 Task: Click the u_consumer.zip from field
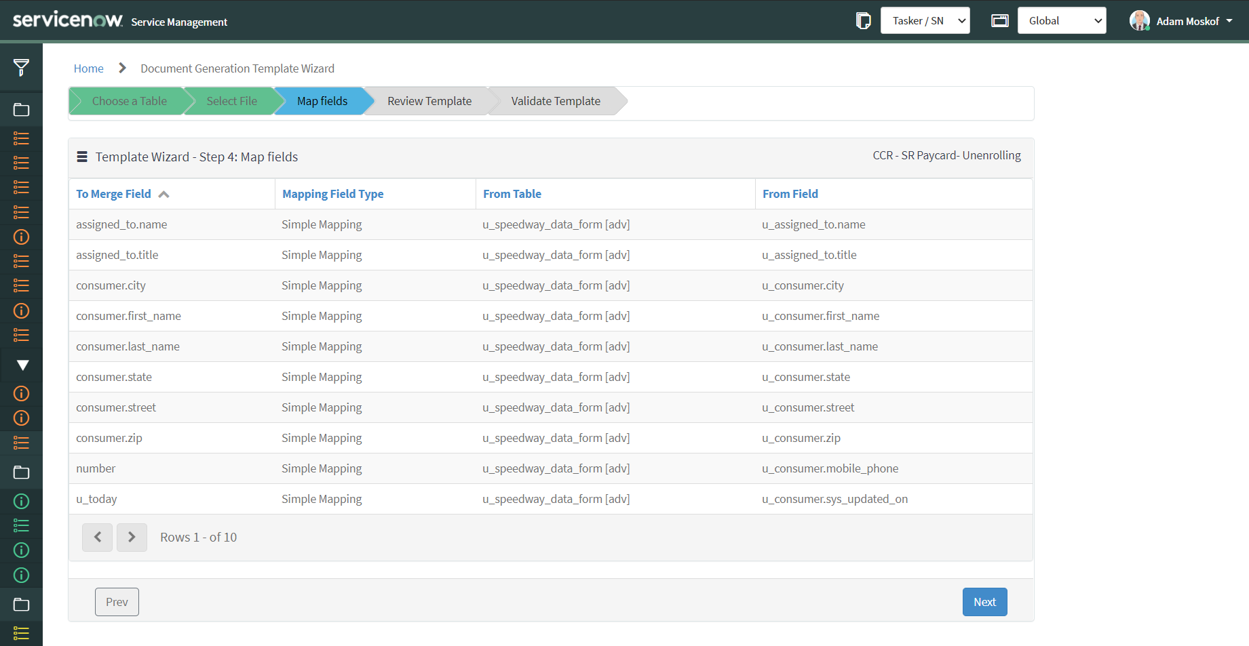point(801,438)
